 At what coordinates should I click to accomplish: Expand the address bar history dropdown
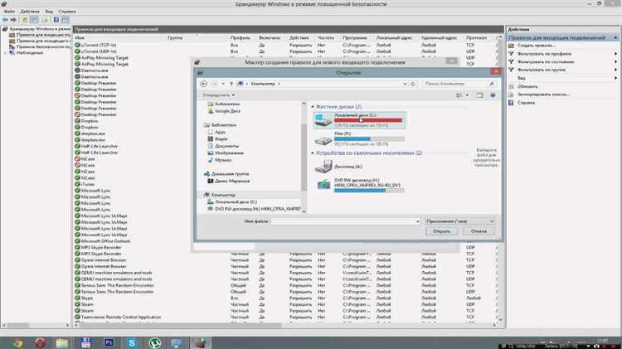click(405, 84)
